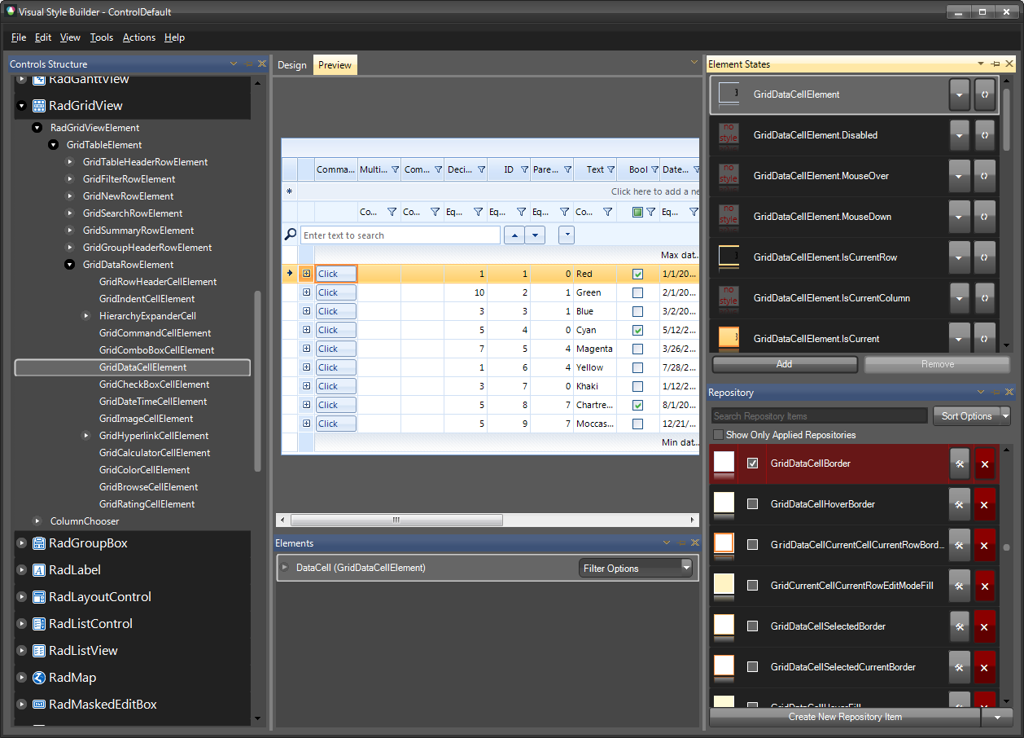Check the GridDataCellSelectedBorder checkbox

[x=753, y=626]
